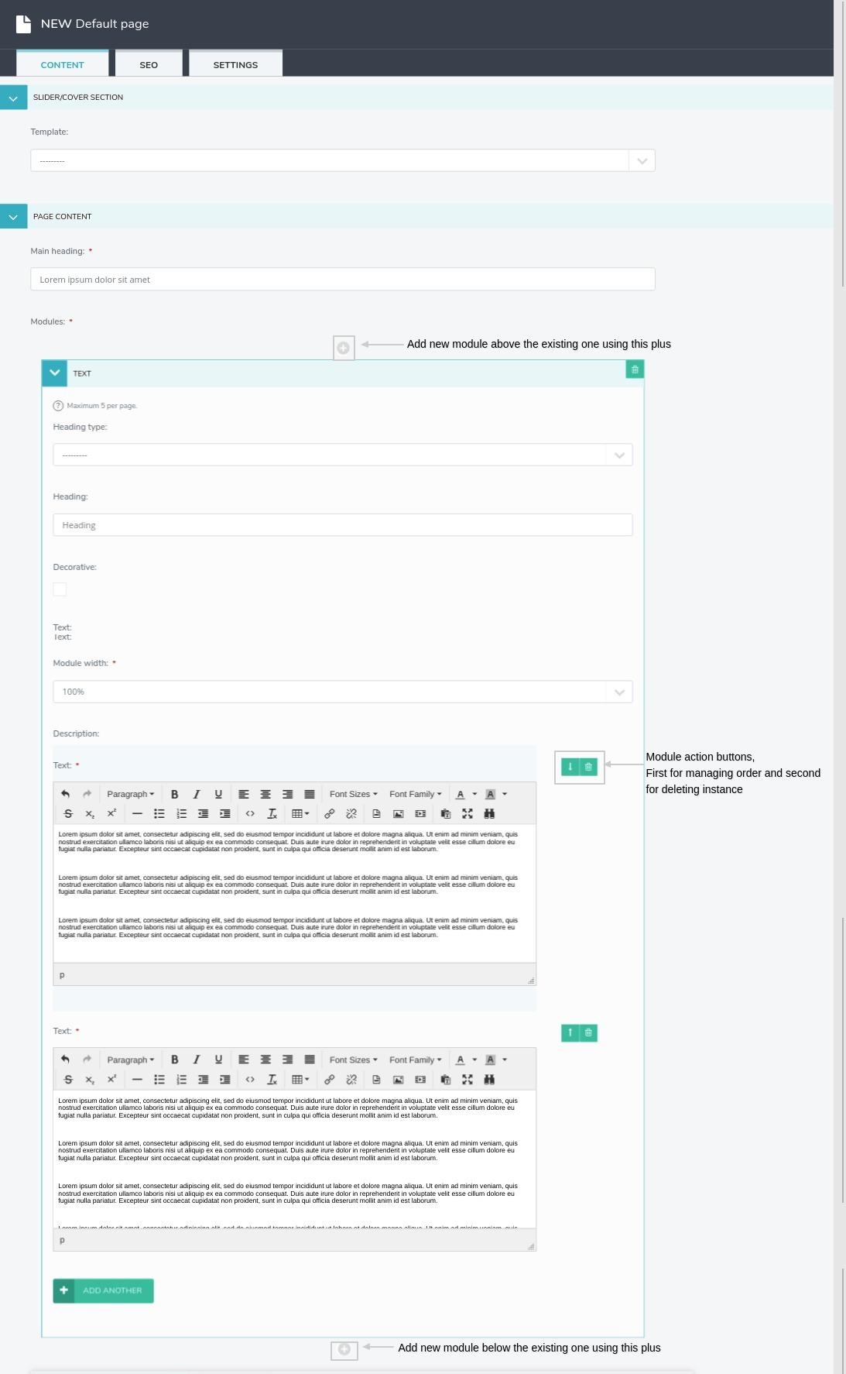Insert horizontal line in the lower editor

tap(137, 1079)
